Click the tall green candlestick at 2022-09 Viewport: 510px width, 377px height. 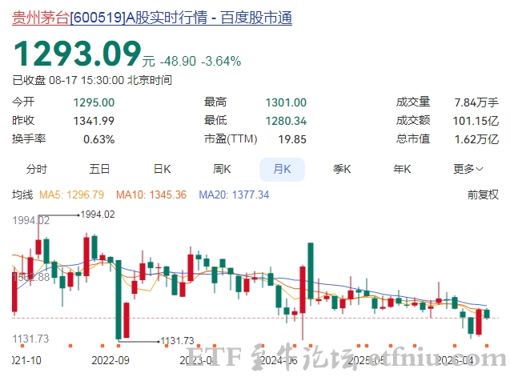tap(118, 299)
